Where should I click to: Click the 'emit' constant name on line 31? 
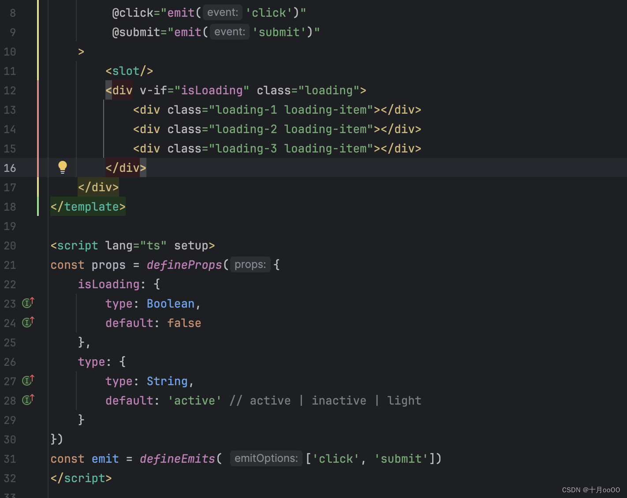(105, 459)
